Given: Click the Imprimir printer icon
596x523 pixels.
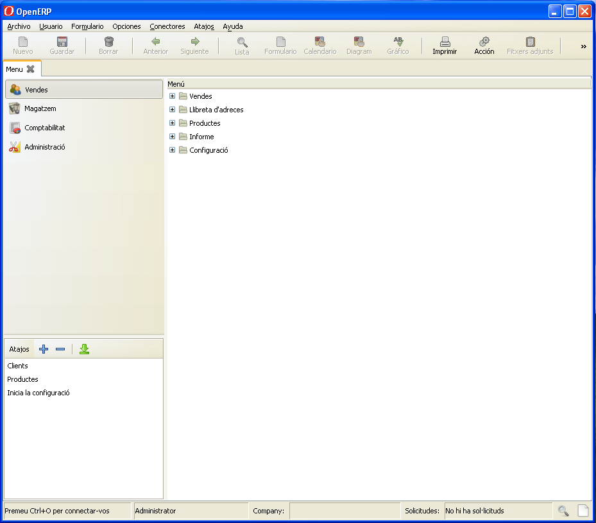Looking at the screenshot, I should coord(445,42).
